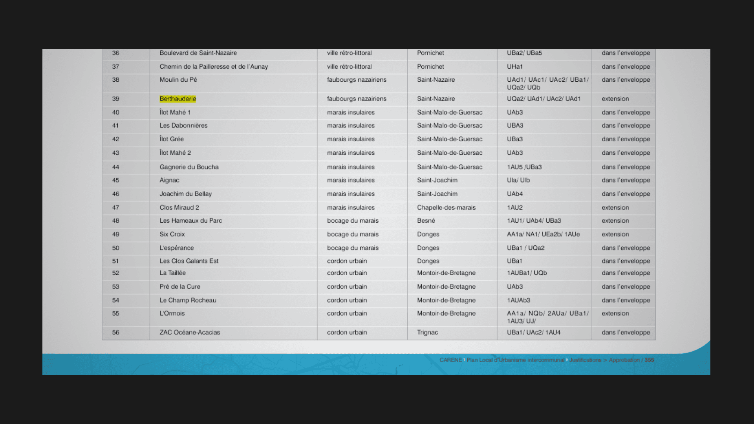
Task: Click the Besné commune cell
Action: [x=426, y=221]
